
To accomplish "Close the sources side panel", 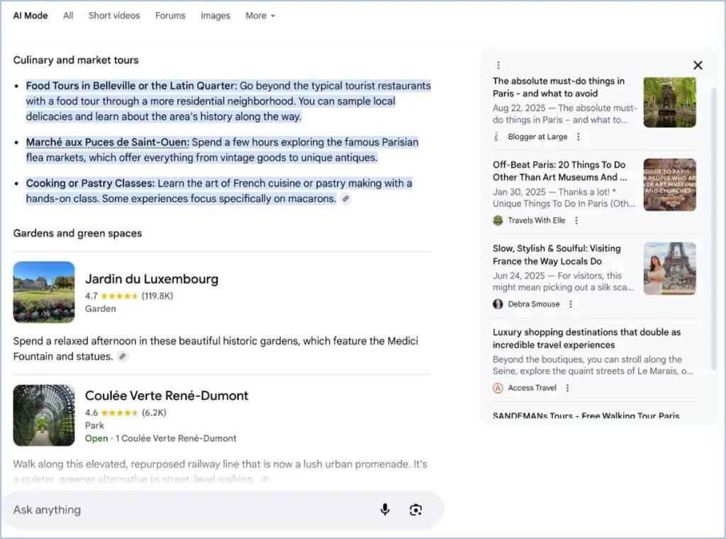I will coord(698,65).
